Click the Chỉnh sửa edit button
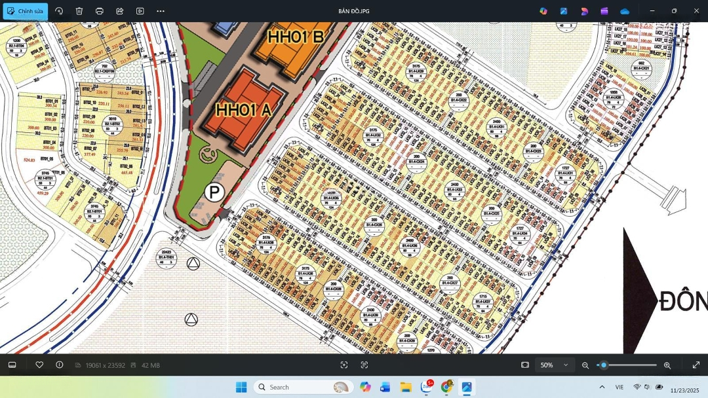Image resolution: width=708 pixels, height=398 pixels. pyautogui.click(x=26, y=11)
